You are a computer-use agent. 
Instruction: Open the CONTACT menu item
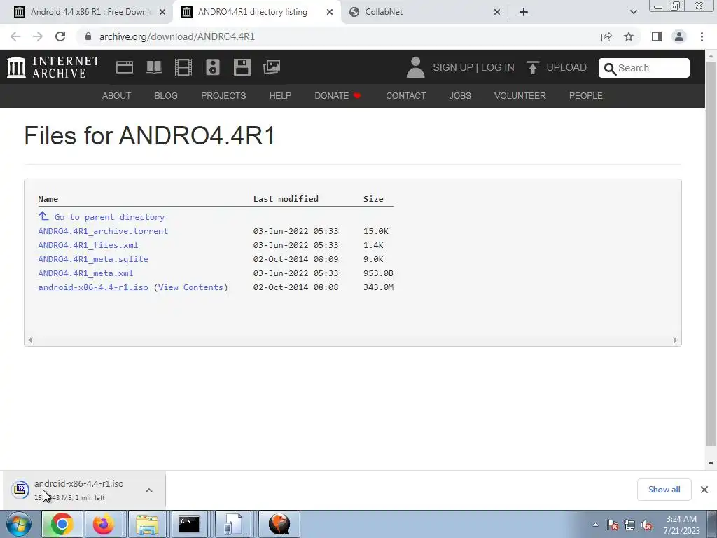[x=405, y=95]
